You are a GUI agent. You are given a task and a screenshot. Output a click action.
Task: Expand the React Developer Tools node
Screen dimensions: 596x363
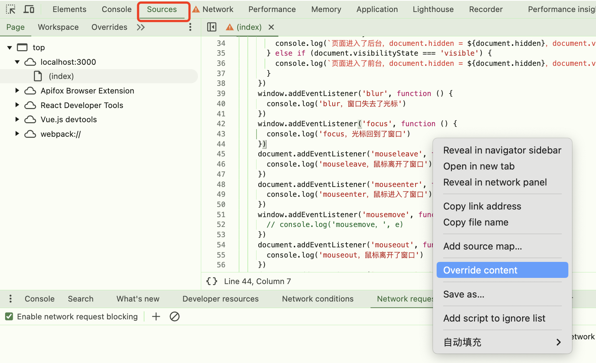[17, 105]
